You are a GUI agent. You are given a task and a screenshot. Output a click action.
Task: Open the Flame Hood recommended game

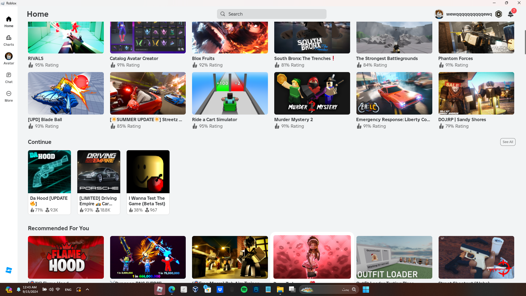coord(66,257)
